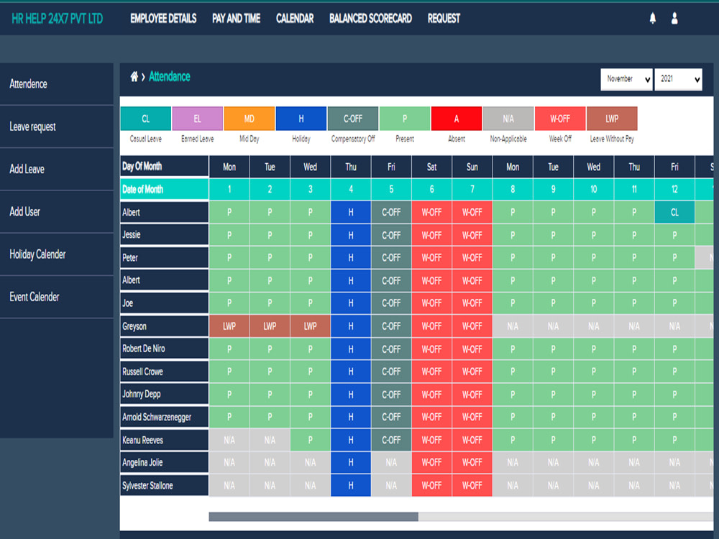Image resolution: width=719 pixels, height=539 pixels.
Task: Click the CL Casual Leave legend swatch
Action: (146, 119)
